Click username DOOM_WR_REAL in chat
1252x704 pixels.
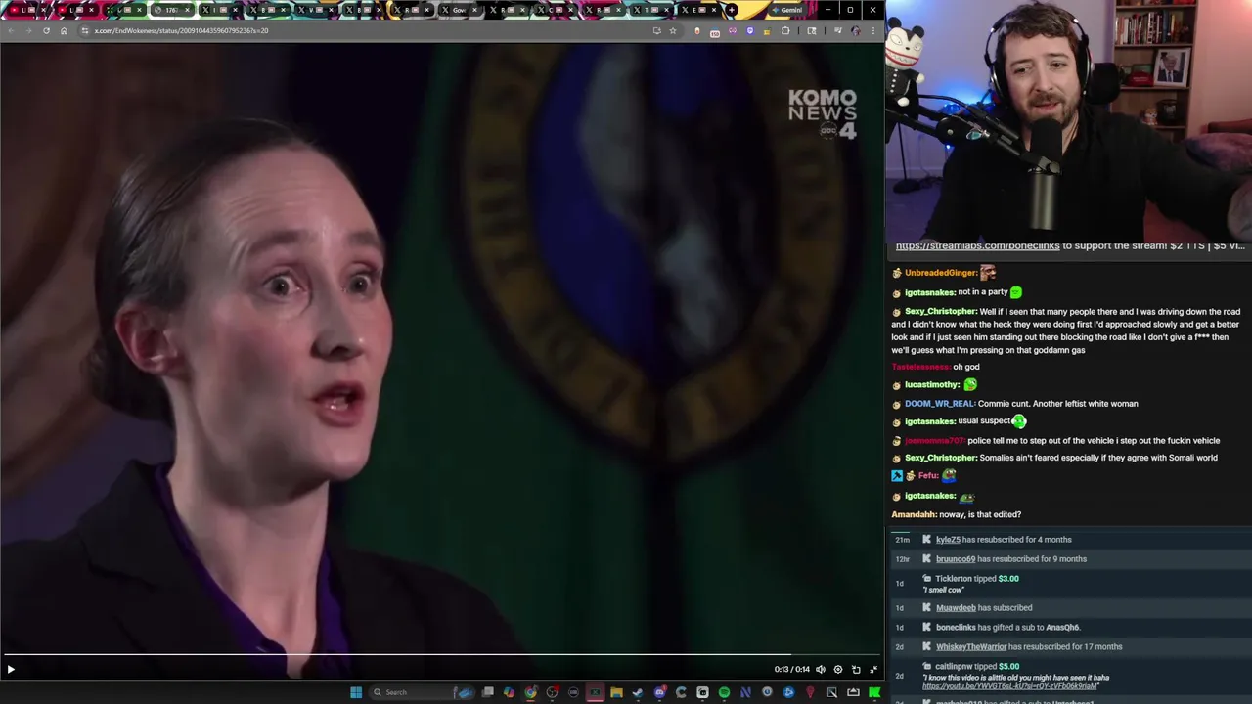940,403
